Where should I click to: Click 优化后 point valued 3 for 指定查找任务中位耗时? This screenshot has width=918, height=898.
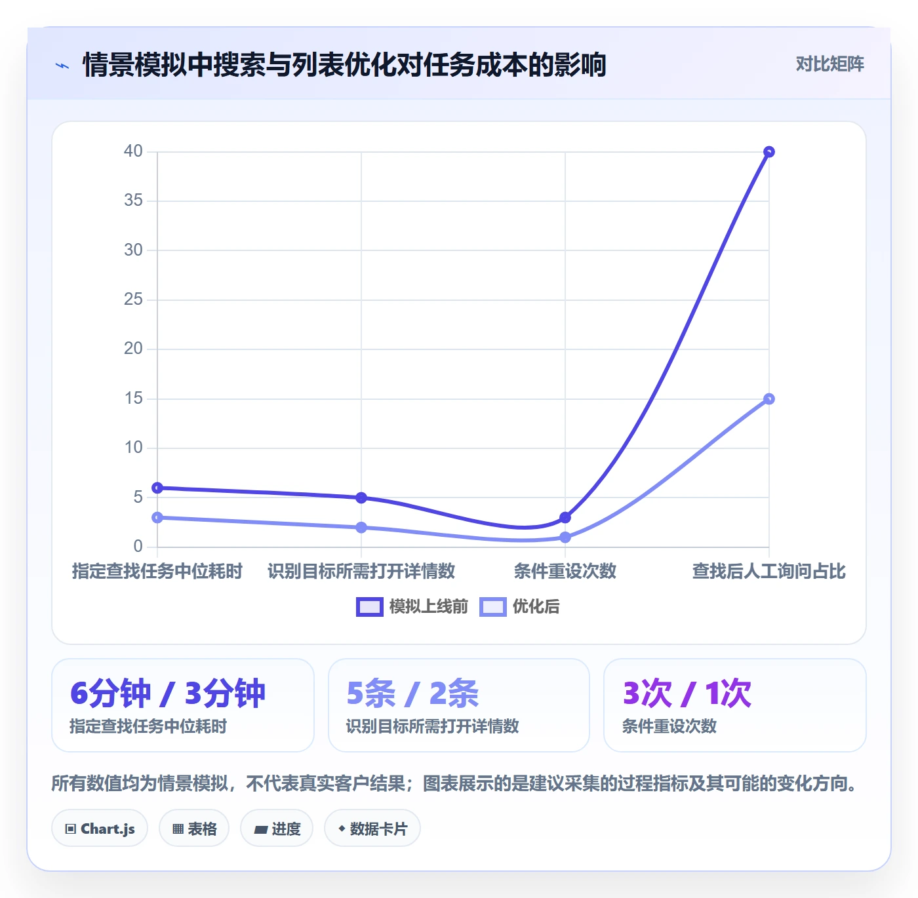[x=157, y=518]
